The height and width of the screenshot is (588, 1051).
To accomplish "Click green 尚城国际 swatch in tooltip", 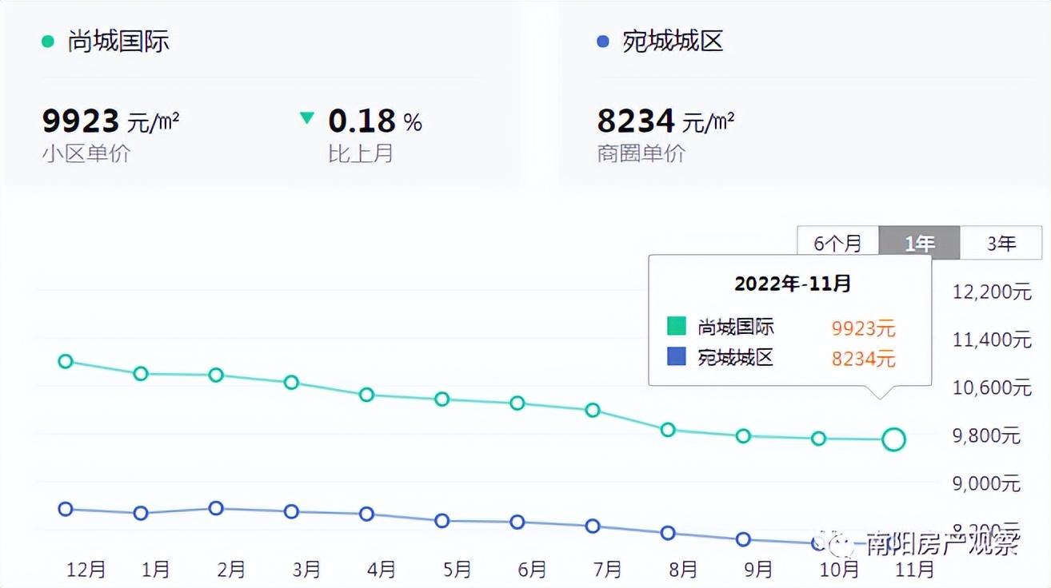I will click(x=677, y=327).
